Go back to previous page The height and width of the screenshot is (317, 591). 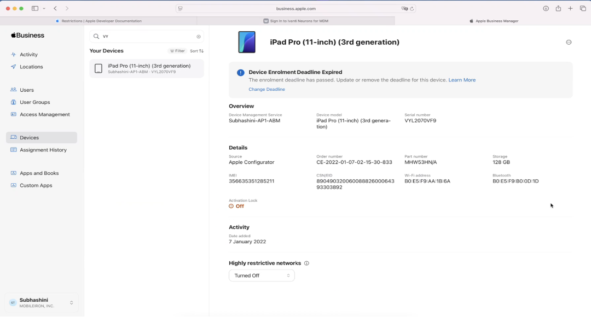pos(55,9)
